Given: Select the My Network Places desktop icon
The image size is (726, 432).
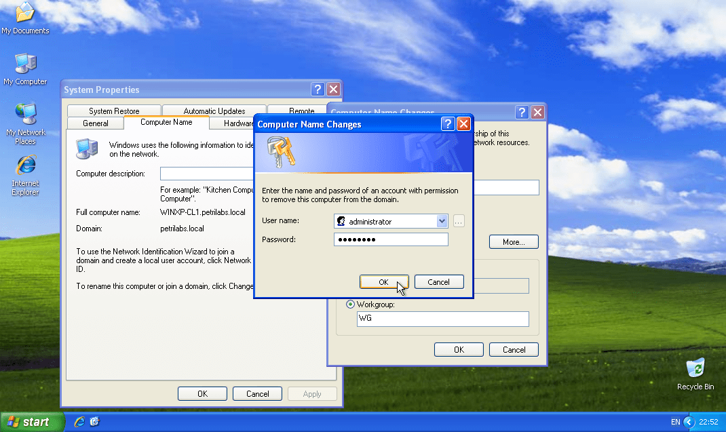Looking at the screenshot, I should tap(25, 124).
